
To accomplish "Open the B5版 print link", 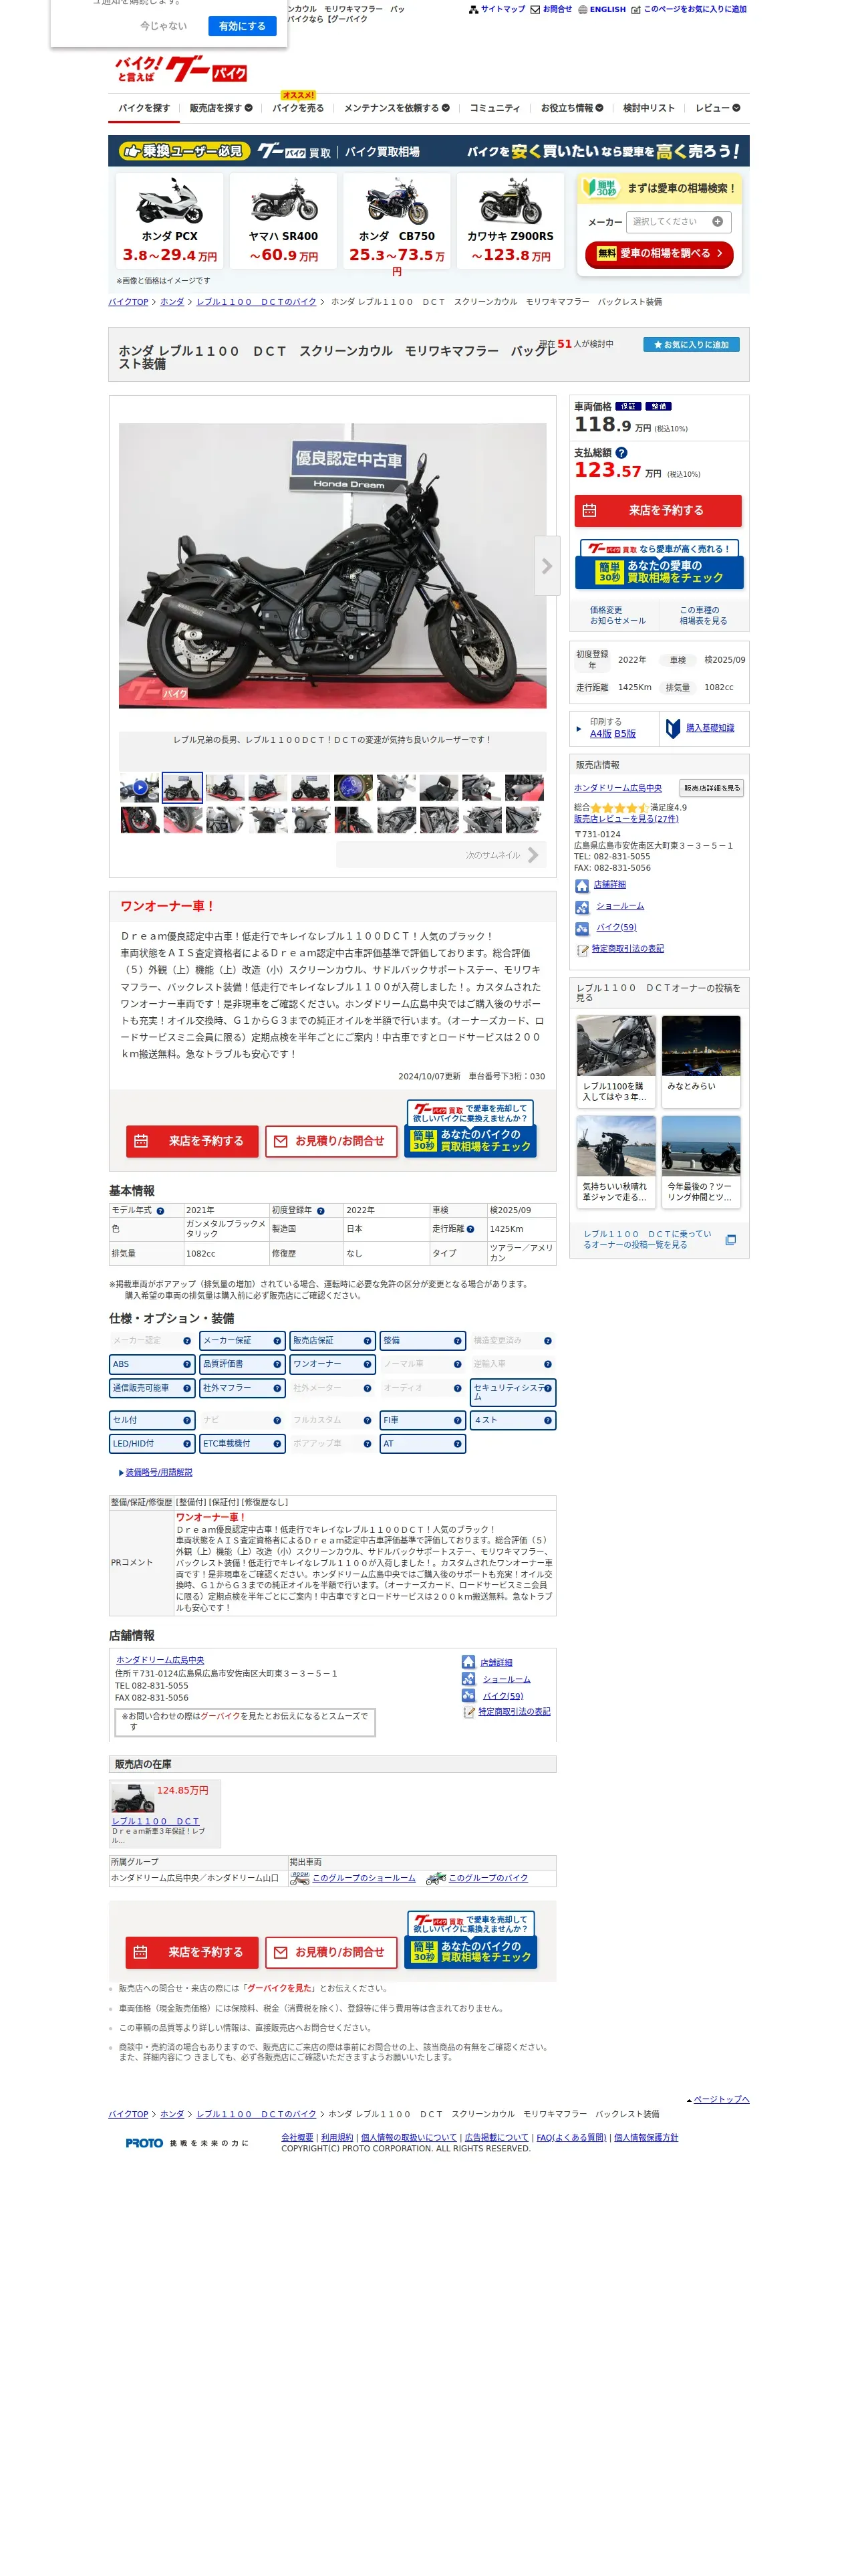I will click(x=625, y=734).
